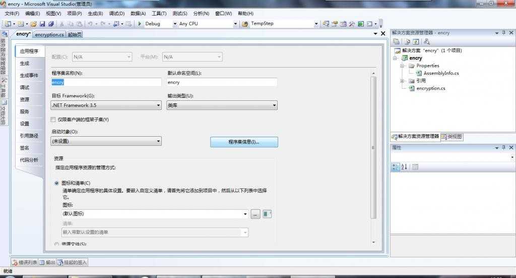Select AssemblyInfo.cs in Solution Explorer
Viewport: 516px width, 278px height.
click(x=441, y=73)
